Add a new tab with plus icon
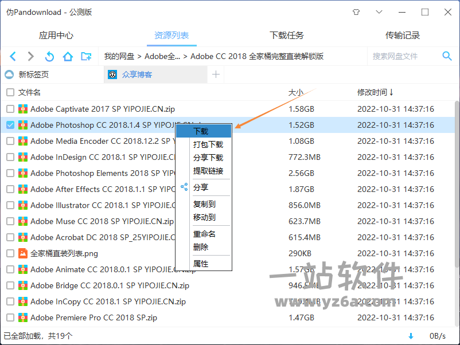Image resolution: width=460 pixels, height=345 pixels. (x=216, y=75)
